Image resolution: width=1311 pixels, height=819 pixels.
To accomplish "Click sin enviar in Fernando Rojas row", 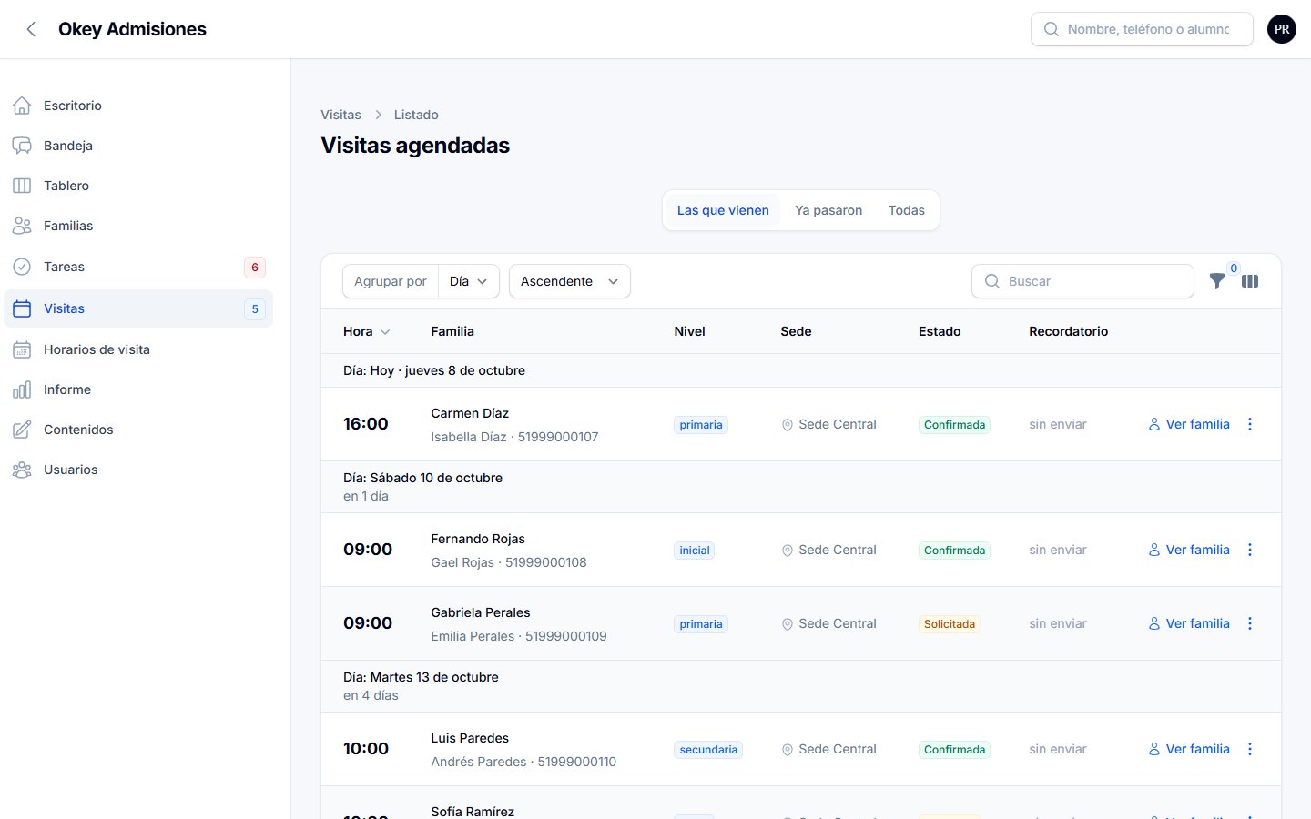I will pos(1058,550).
